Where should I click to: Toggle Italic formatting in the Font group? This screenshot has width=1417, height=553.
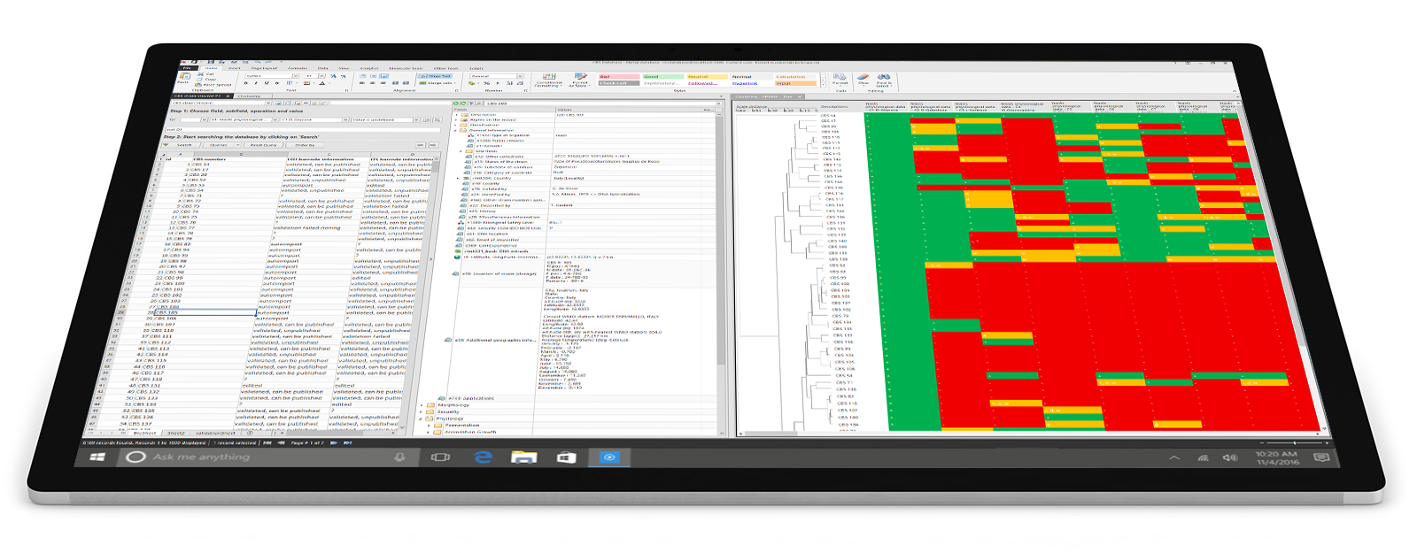pyautogui.click(x=257, y=83)
